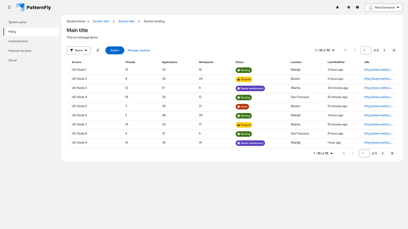The image size is (408, 229).
Task: Click the Servers column header
Action: [x=76, y=62]
